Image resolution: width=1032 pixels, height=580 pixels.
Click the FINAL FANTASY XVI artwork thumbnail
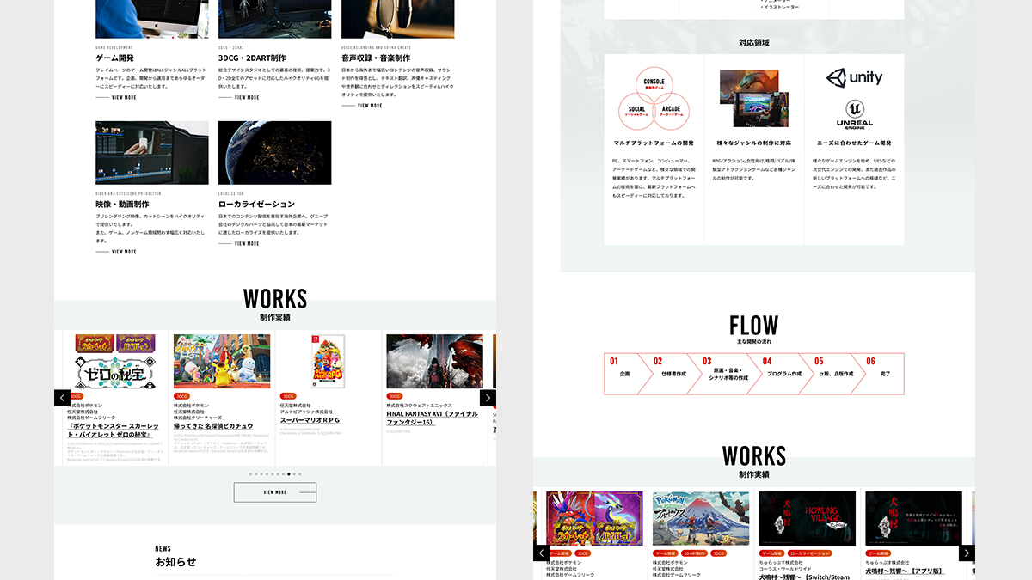pyautogui.click(x=435, y=362)
